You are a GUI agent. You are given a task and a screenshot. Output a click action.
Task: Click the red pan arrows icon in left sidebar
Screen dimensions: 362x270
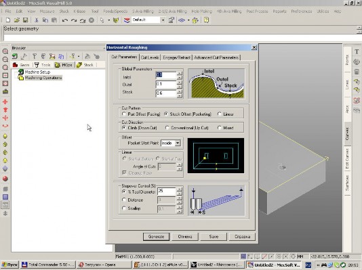click(x=5, y=102)
